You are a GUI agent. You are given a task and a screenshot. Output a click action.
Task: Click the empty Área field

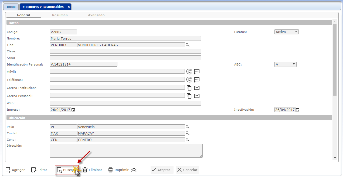tap(125, 58)
